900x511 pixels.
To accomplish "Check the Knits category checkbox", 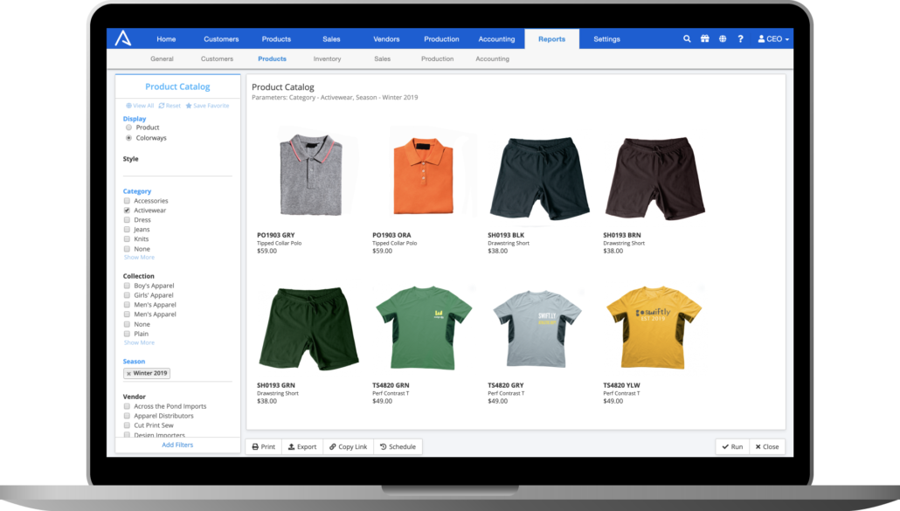I will click(127, 239).
